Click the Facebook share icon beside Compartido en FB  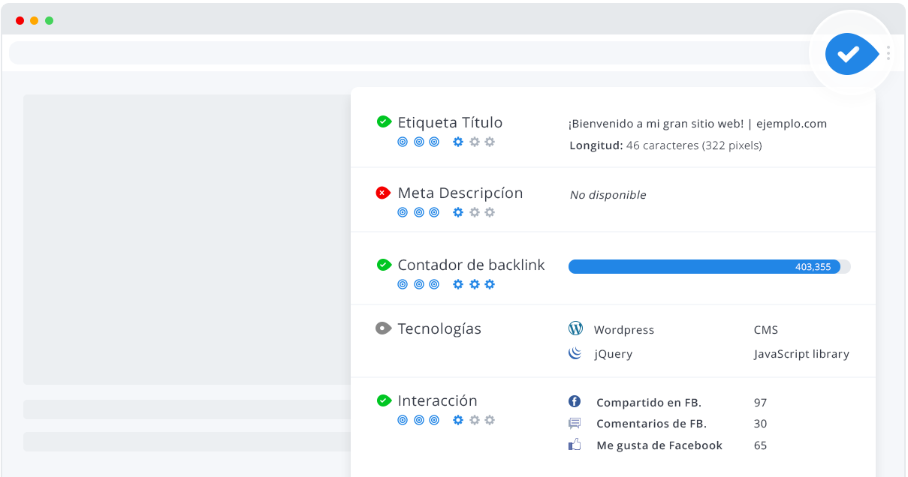click(575, 401)
